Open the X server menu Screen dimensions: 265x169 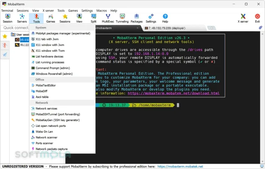48,10
